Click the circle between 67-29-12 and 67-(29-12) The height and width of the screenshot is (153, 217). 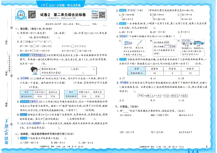click(34, 46)
